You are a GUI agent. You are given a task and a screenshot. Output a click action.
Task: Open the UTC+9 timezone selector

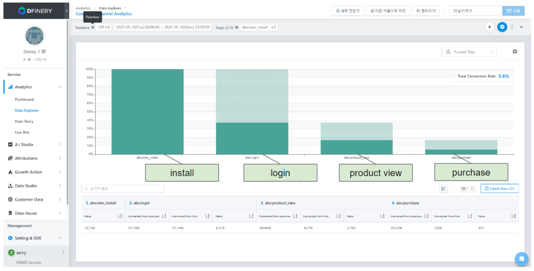[x=104, y=27]
